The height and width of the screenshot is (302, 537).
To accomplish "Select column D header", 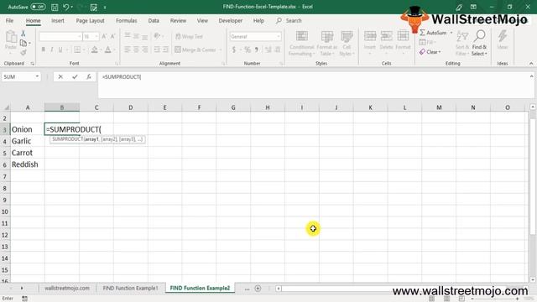I will tap(131, 107).
